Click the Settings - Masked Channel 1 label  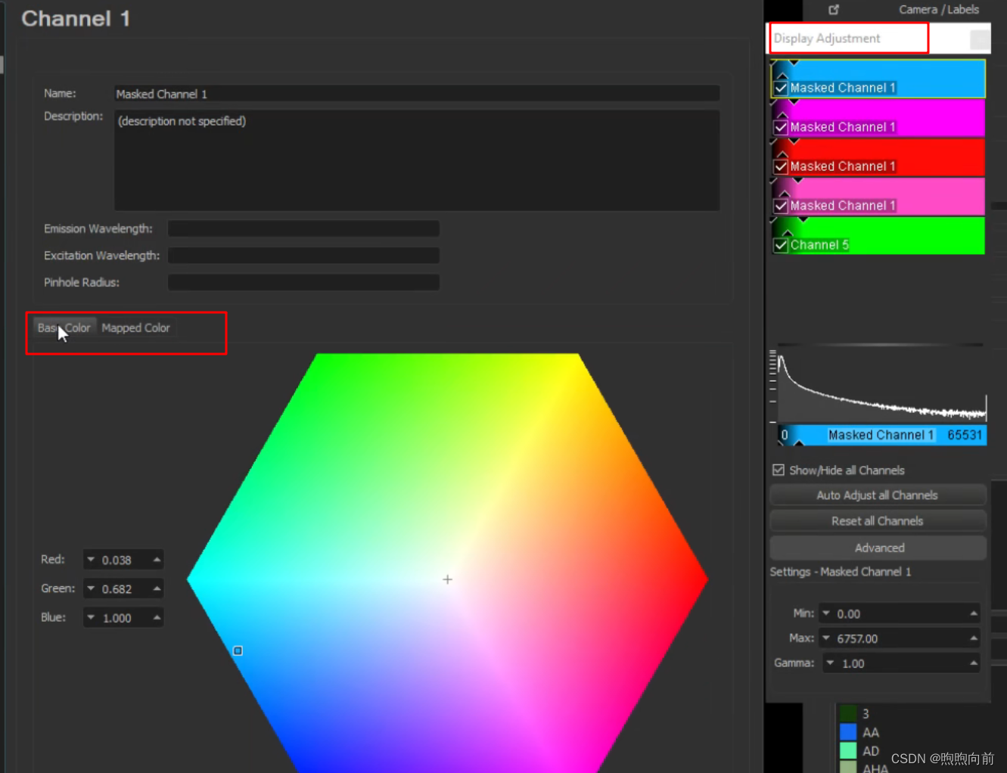[841, 572]
